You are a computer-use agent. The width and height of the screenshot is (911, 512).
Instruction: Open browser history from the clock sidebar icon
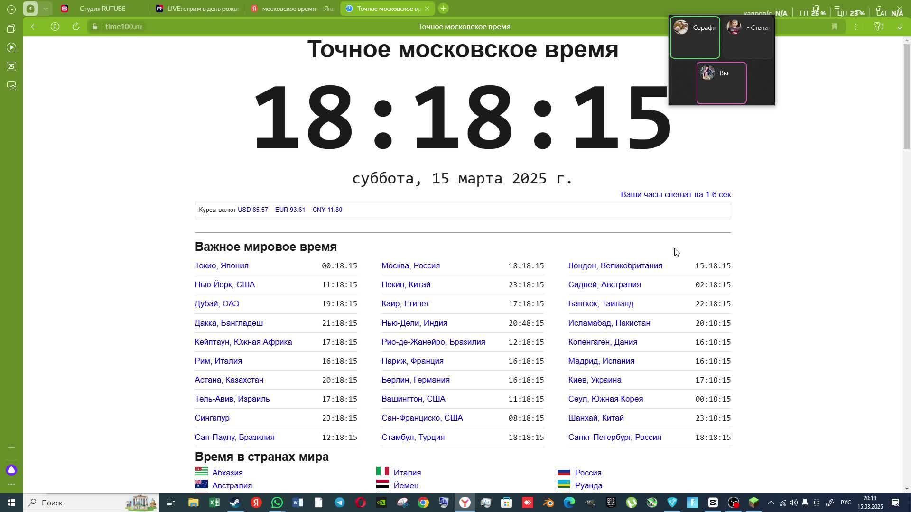(x=11, y=9)
